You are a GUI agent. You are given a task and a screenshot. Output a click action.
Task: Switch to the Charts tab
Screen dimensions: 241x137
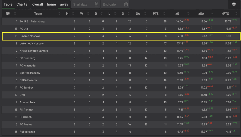22,4
